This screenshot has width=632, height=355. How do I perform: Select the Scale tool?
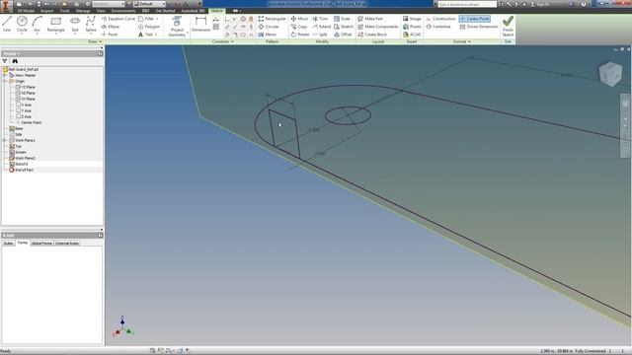342,19
